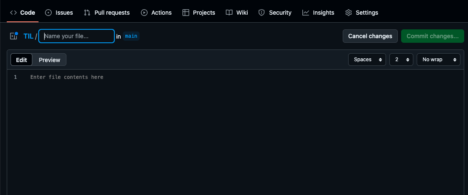The image size is (468, 195).
Task: Switch to the Preview view
Action: click(x=50, y=60)
